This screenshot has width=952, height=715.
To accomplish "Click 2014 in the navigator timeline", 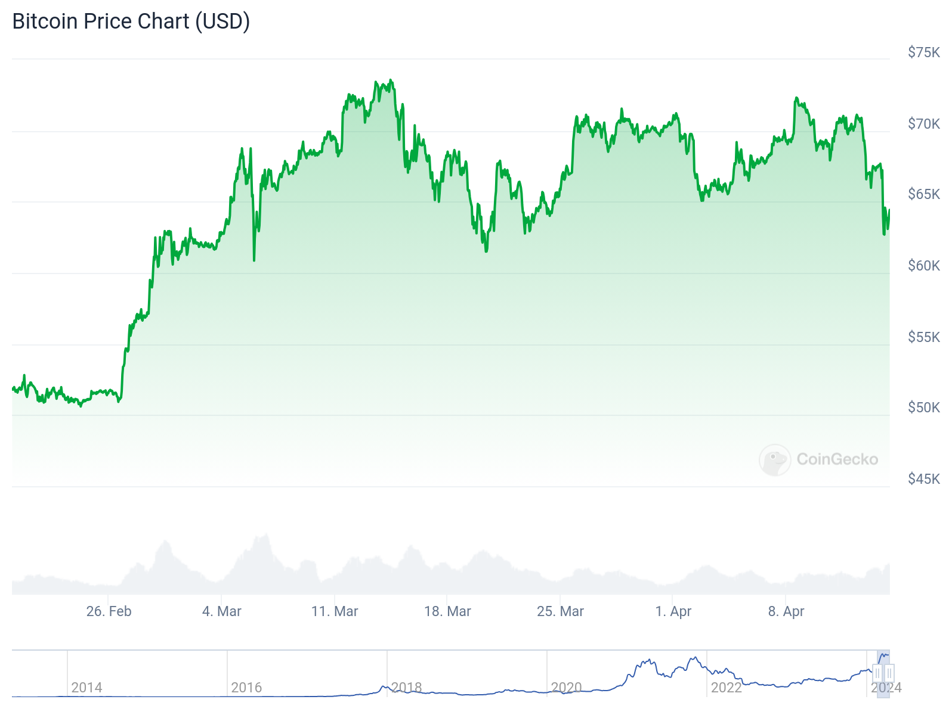I will [x=86, y=688].
